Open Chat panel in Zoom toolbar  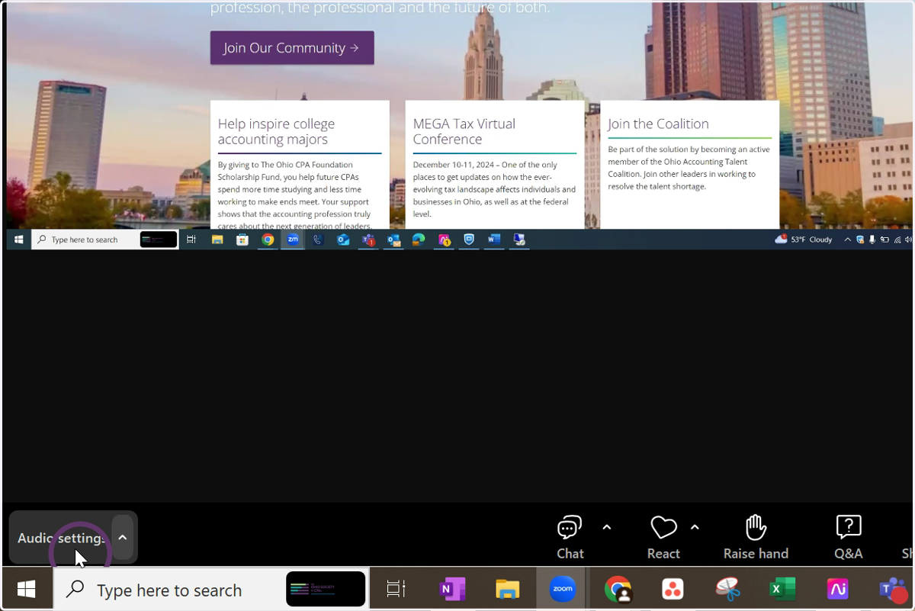click(570, 537)
